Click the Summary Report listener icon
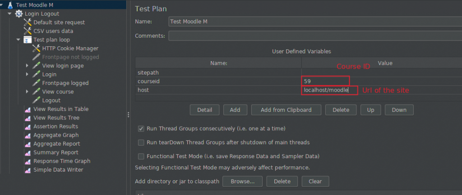This screenshot has width=462, height=195. point(28,153)
